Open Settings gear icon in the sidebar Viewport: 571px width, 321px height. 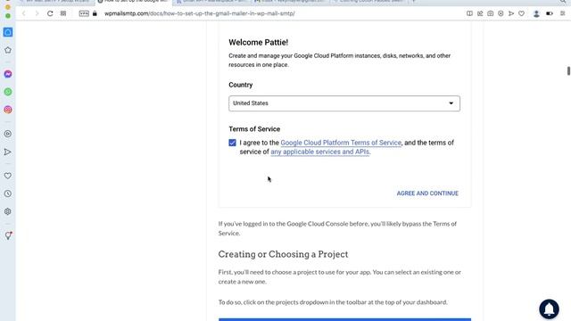(8, 211)
